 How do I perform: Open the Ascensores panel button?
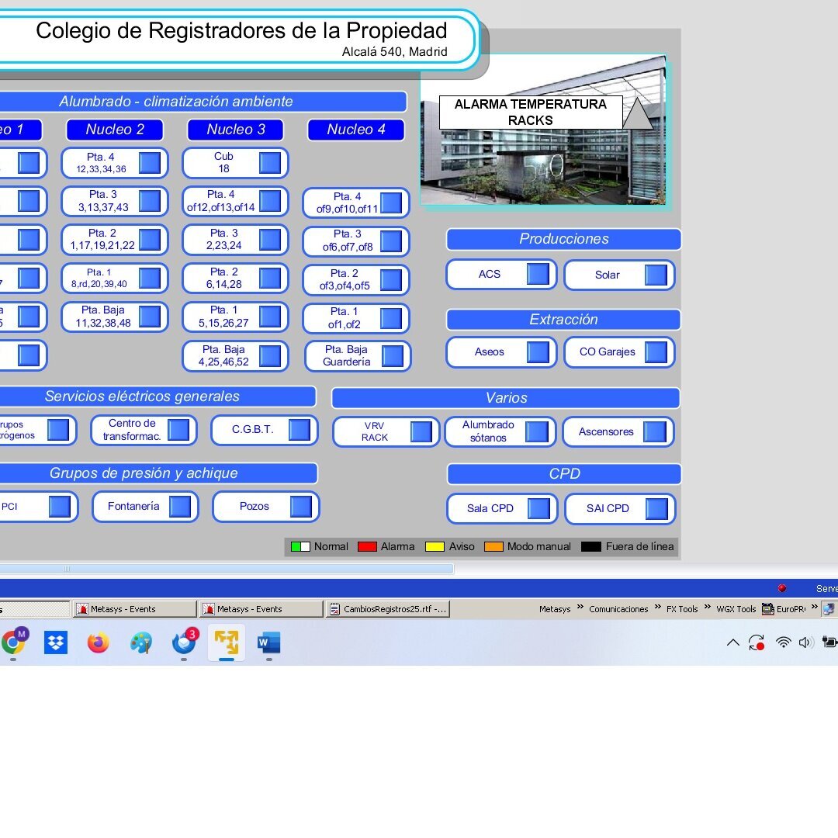[606, 432]
